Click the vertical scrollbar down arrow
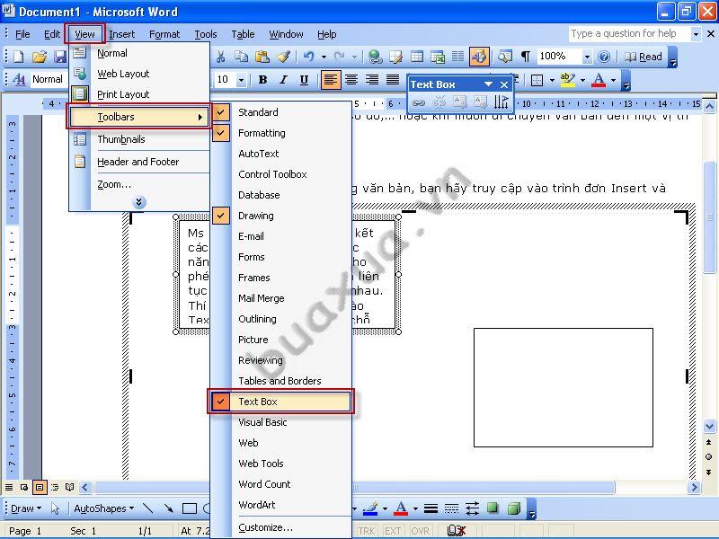Viewport: 719px width, 539px height. (709, 426)
